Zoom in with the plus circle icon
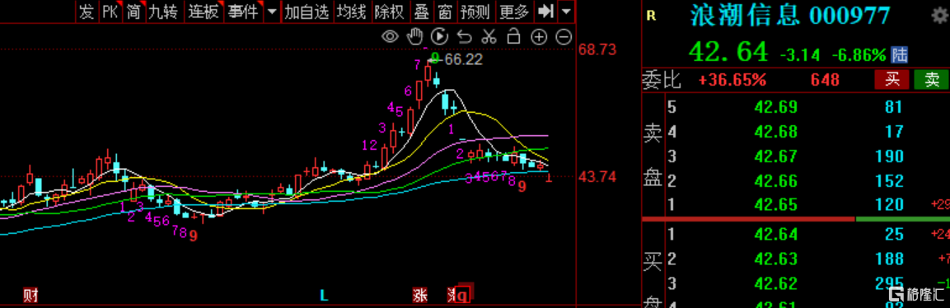This screenshot has width=950, height=308. 539,37
